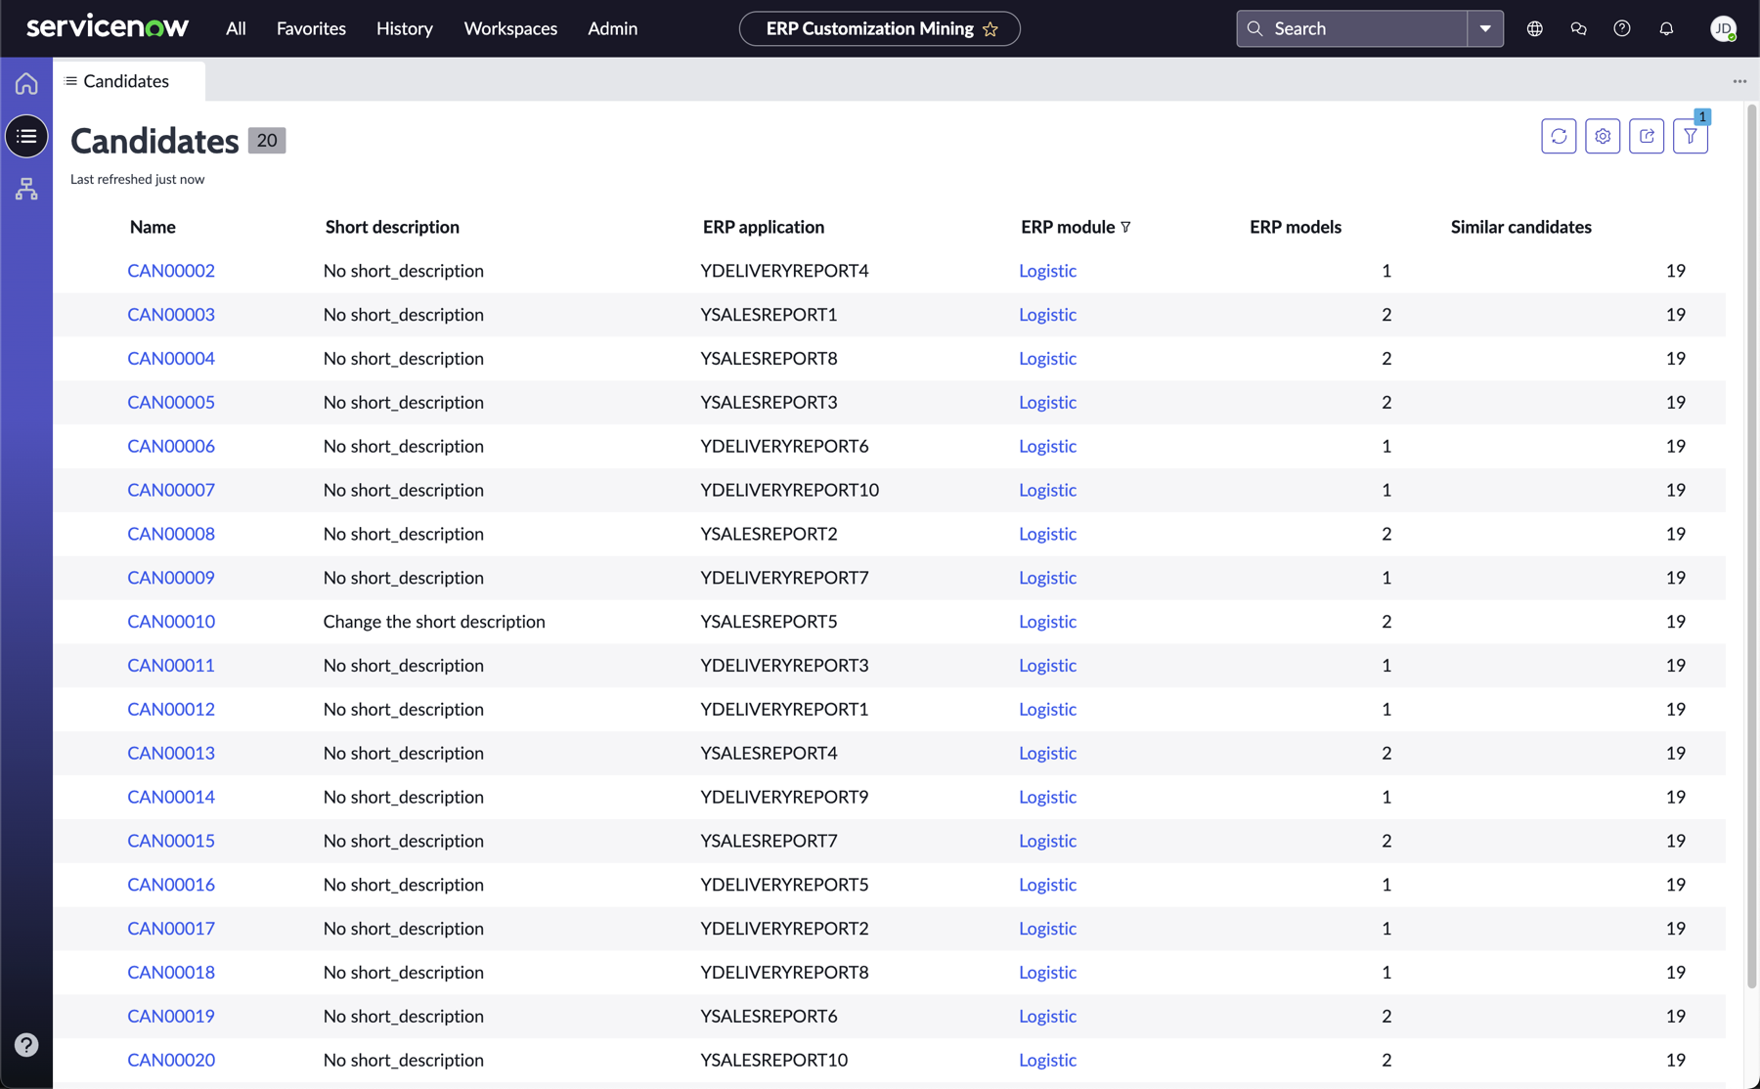The width and height of the screenshot is (1760, 1089).
Task: Open Logistic module link for CAN00018
Action: tap(1047, 973)
